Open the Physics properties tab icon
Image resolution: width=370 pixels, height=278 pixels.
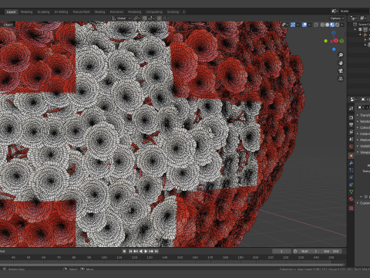point(351,178)
